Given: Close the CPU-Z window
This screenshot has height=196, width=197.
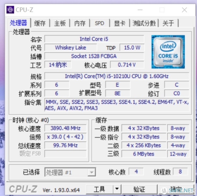Looking at the screenshot, I should [x=184, y=10].
